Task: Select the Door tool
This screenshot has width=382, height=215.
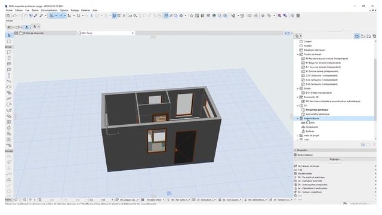Action: [9, 58]
